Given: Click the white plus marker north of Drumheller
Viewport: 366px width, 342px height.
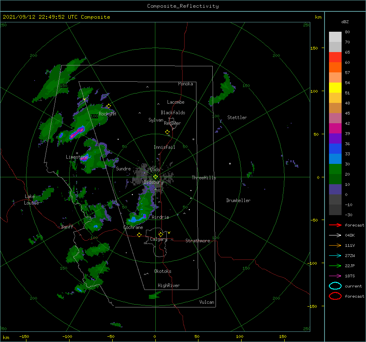Looking at the screenshot, I should click(x=230, y=163).
